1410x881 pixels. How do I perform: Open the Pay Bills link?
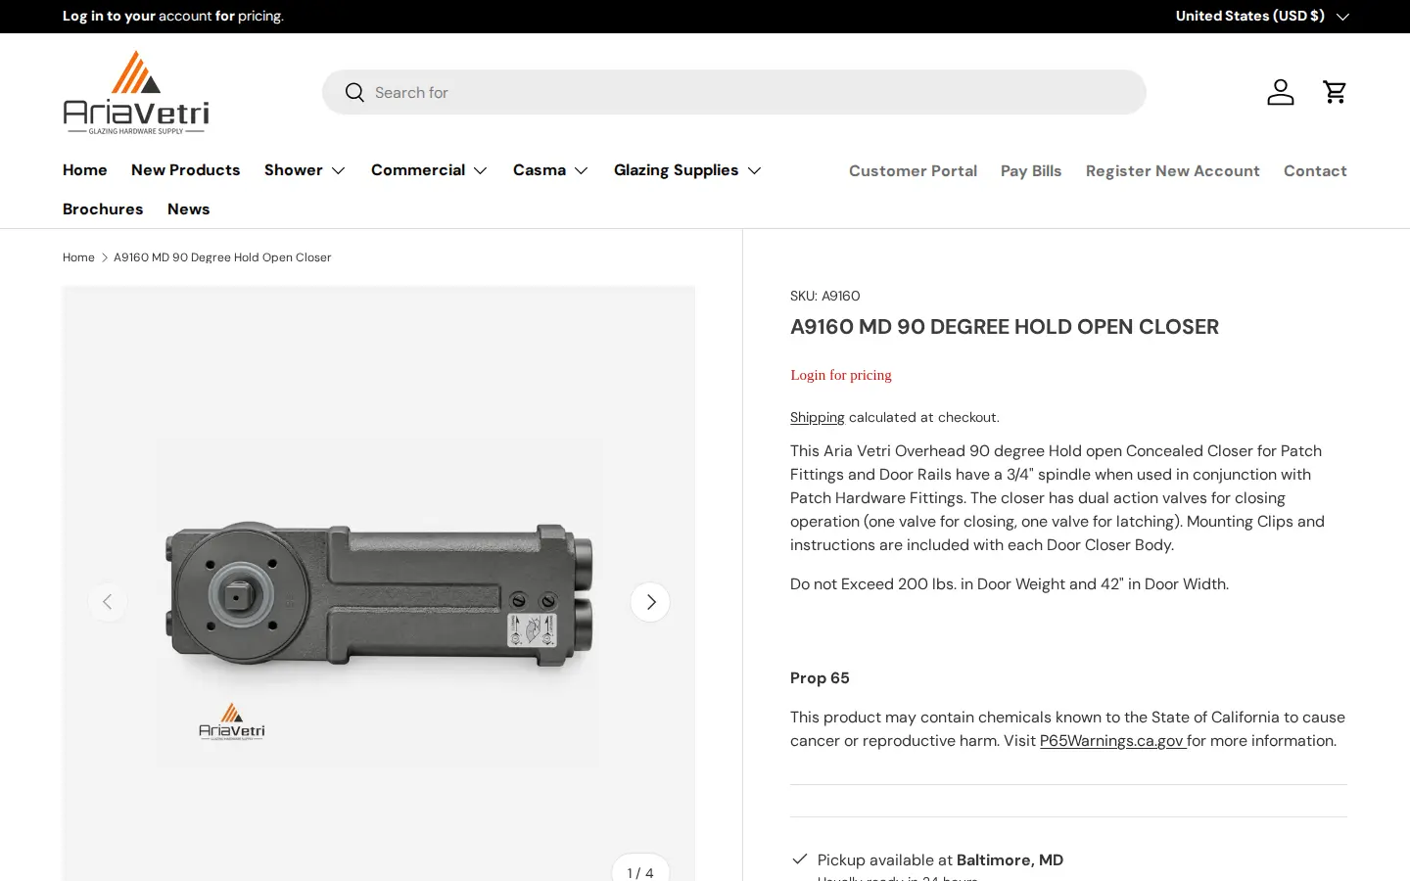pos(1031,171)
